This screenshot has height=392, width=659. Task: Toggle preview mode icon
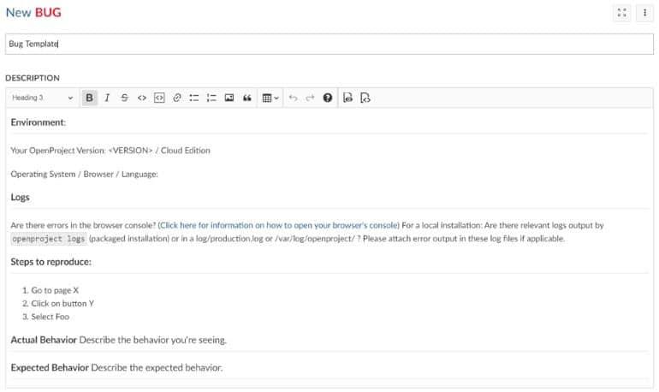[348, 98]
